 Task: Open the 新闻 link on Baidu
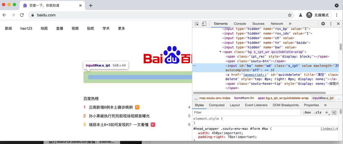8,28
